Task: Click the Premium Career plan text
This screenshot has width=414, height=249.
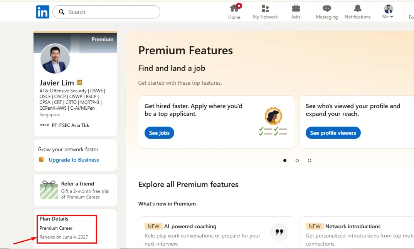Action: click(56, 228)
